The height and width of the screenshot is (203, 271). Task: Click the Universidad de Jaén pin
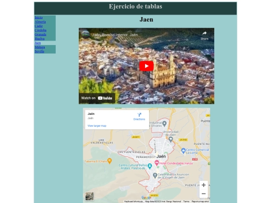point(171,139)
